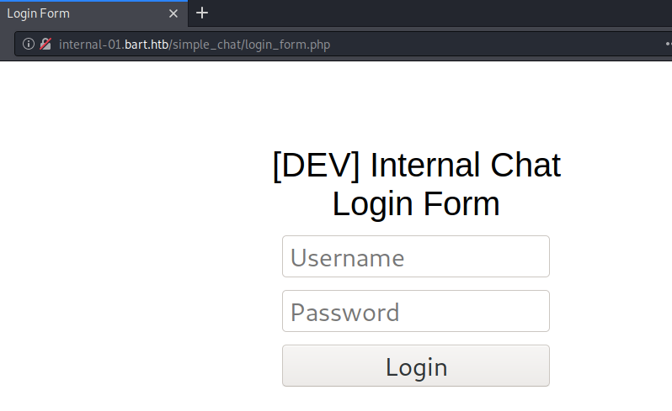Close the Login Form tab
Viewport: 672px width, 411px height.
173,14
